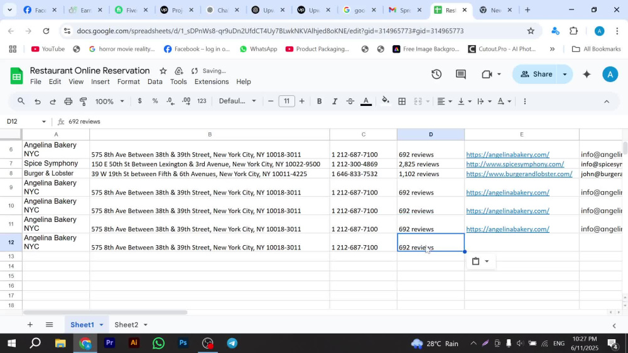Redo the last action
628x353 pixels.
53,102
